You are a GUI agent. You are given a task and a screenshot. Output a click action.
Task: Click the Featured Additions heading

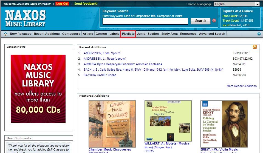click(x=94, y=96)
